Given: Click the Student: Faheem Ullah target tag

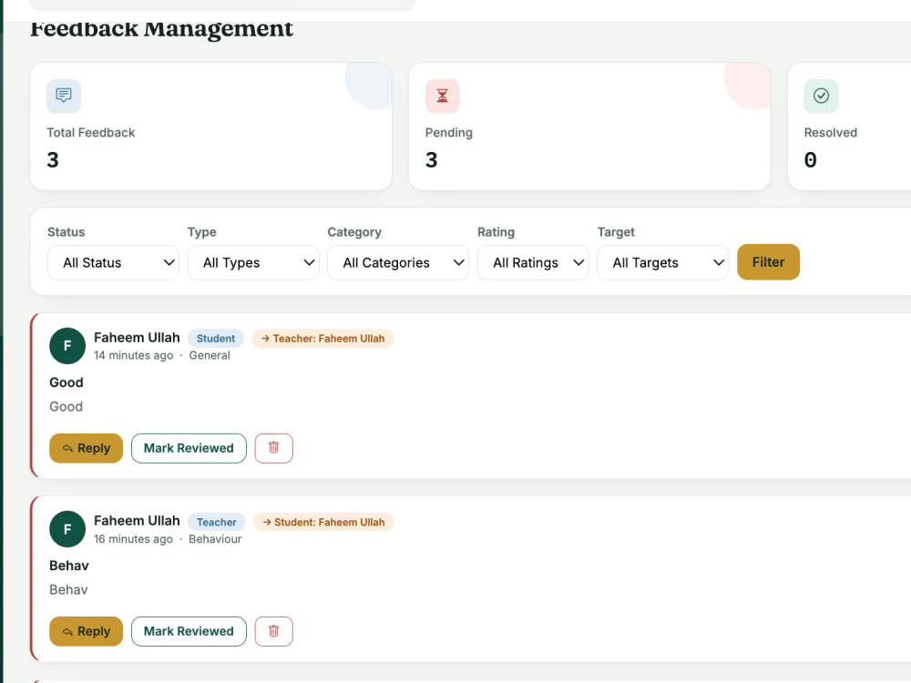Looking at the screenshot, I should point(323,522).
